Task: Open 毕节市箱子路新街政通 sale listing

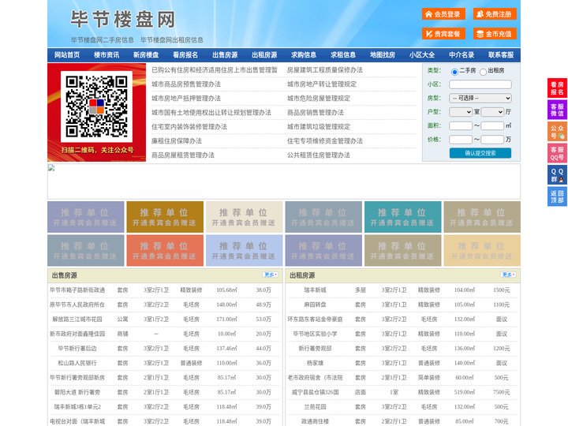Action: pyautogui.click(x=77, y=290)
